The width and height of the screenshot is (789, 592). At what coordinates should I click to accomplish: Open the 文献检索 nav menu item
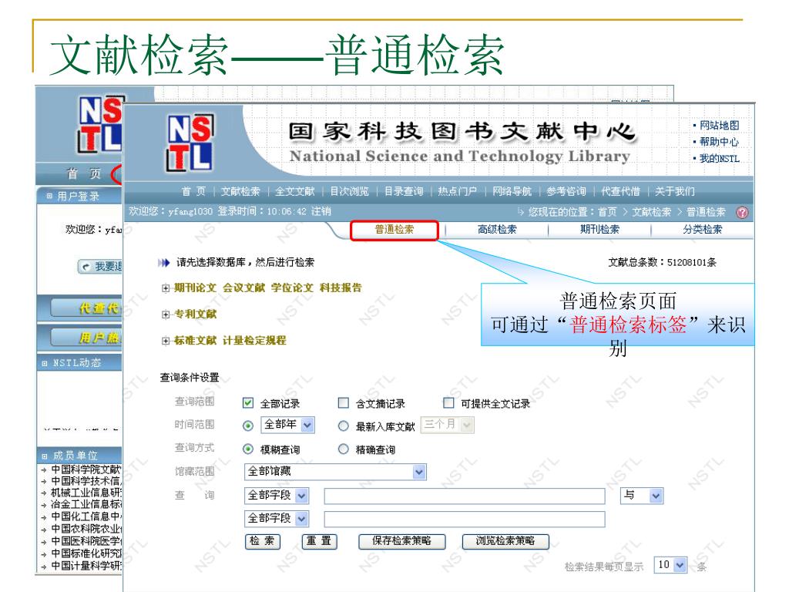pyautogui.click(x=240, y=191)
